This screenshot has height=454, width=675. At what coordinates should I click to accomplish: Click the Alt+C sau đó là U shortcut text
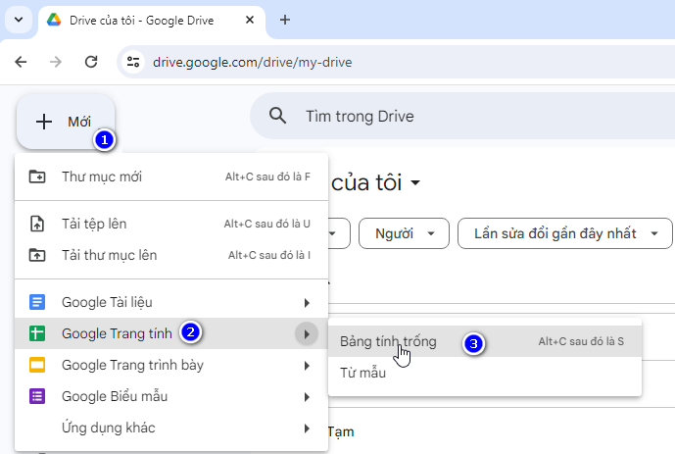[266, 224]
